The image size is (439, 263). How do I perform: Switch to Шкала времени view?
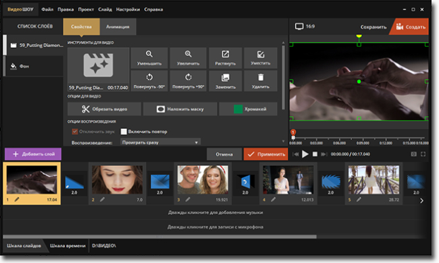tap(68, 245)
